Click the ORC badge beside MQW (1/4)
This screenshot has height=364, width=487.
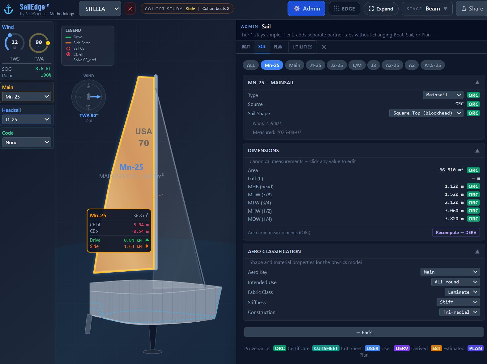(473, 219)
